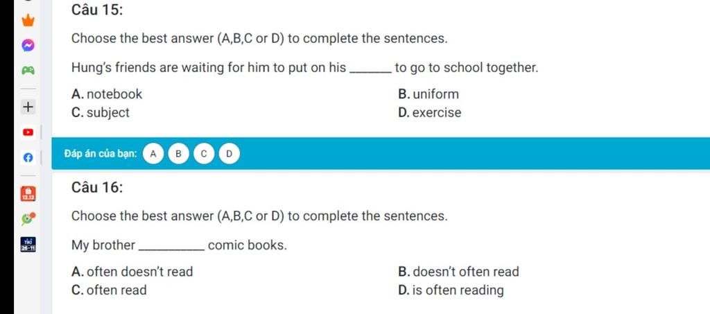Click the 'A. notebook' option text
The width and height of the screenshot is (710, 314).
(107, 94)
